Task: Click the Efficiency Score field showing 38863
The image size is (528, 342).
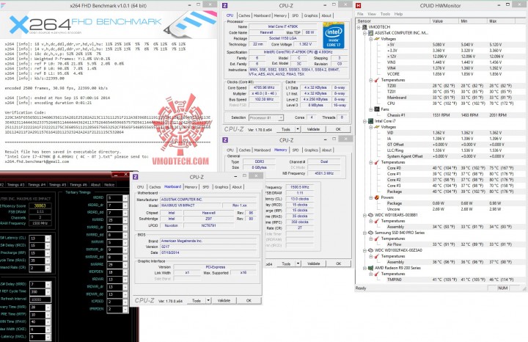Action: coord(40,205)
